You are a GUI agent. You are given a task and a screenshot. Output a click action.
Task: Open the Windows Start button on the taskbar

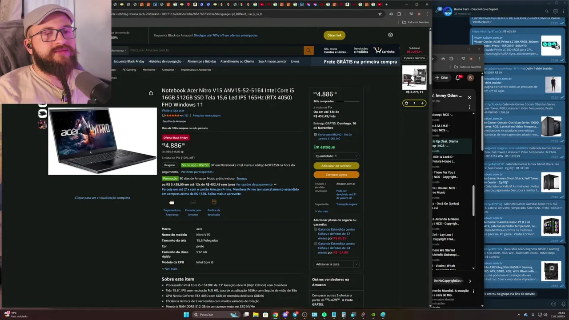pos(186,315)
